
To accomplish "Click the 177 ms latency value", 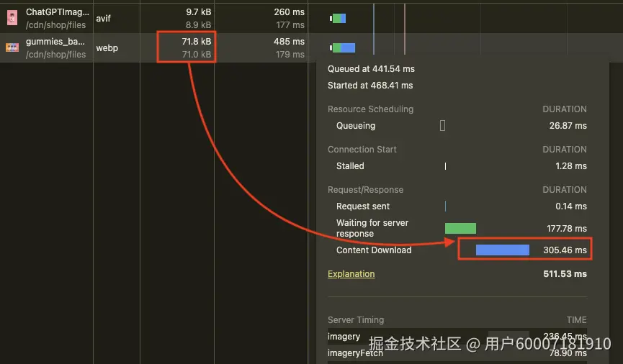I will pyautogui.click(x=290, y=25).
